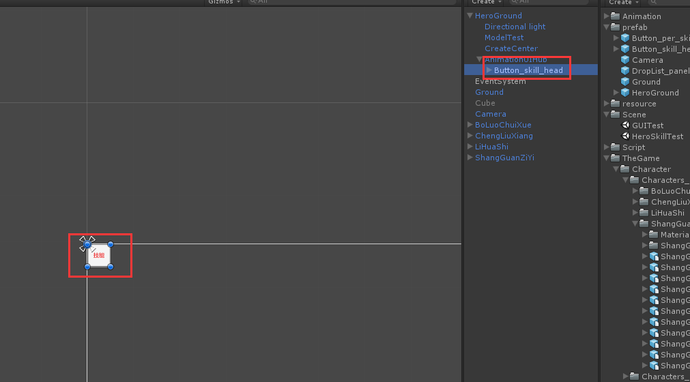Select the Cube object in Hierarchy
The height and width of the screenshot is (382, 690).
coord(485,103)
